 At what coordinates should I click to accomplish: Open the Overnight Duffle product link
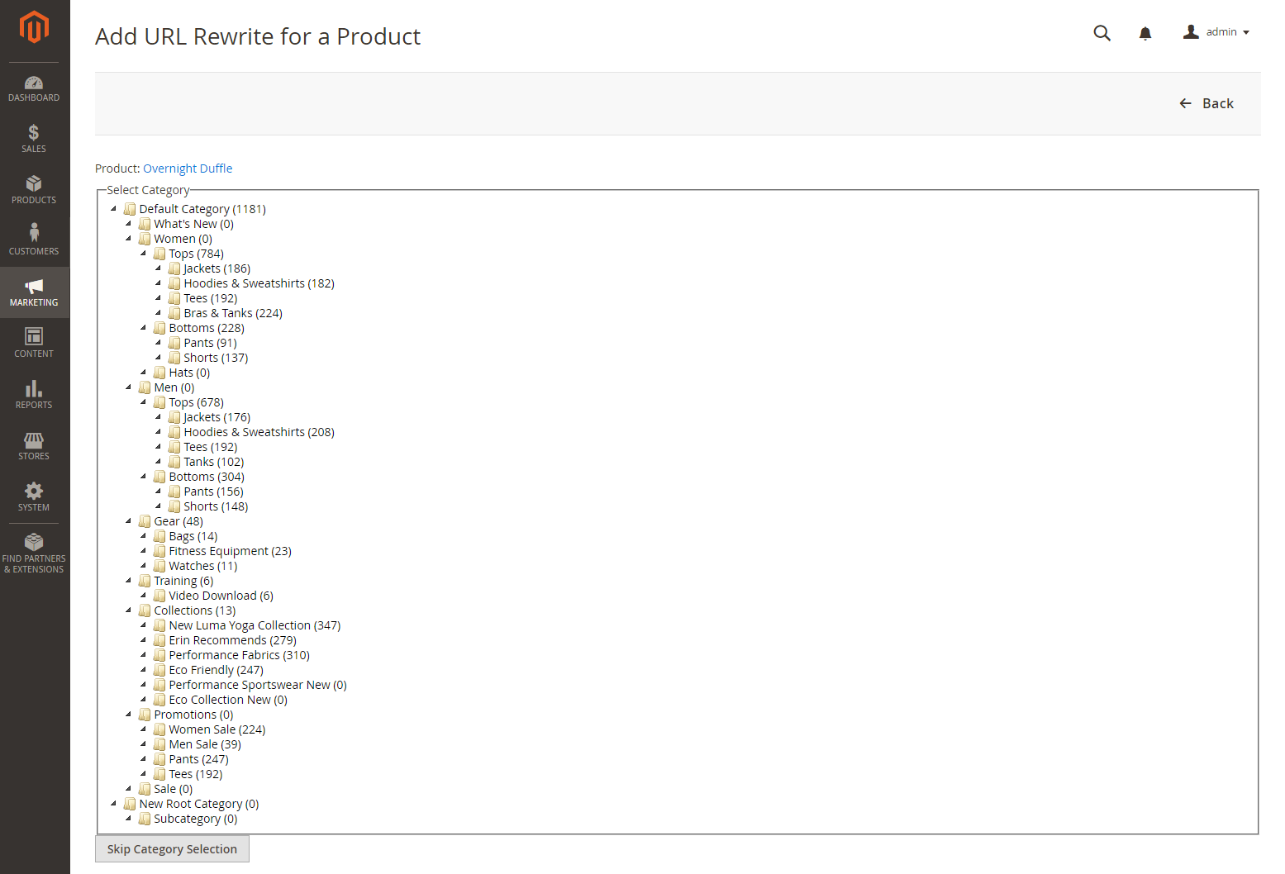point(188,169)
